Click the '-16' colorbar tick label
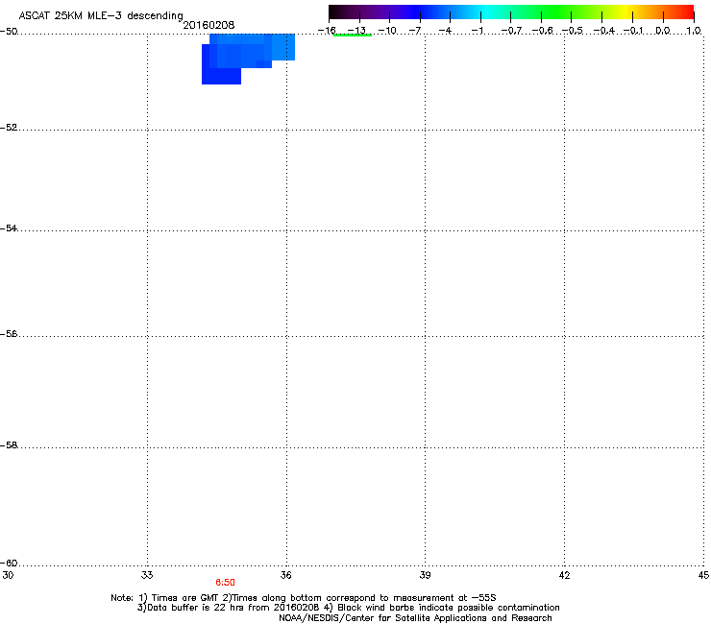The width and height of the screenshot is (711, 624). pyautogui.click(x=327, y=31)
